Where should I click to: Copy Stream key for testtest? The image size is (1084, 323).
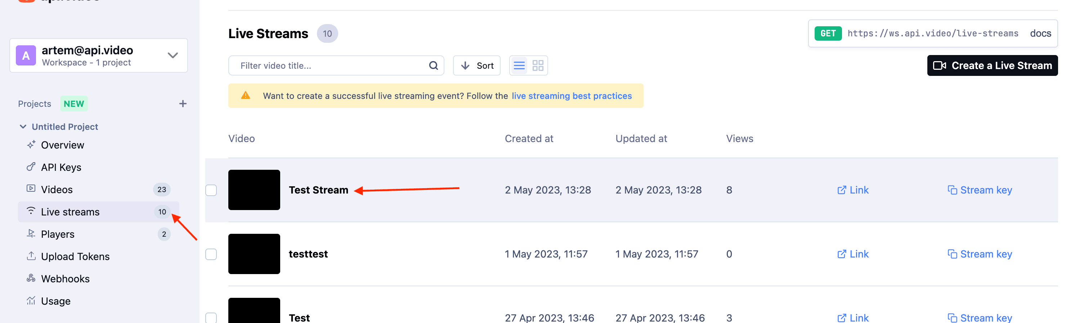(980, 254)
